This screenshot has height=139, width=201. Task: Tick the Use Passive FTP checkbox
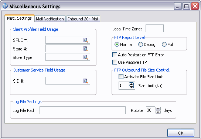[x=115, y=62]
